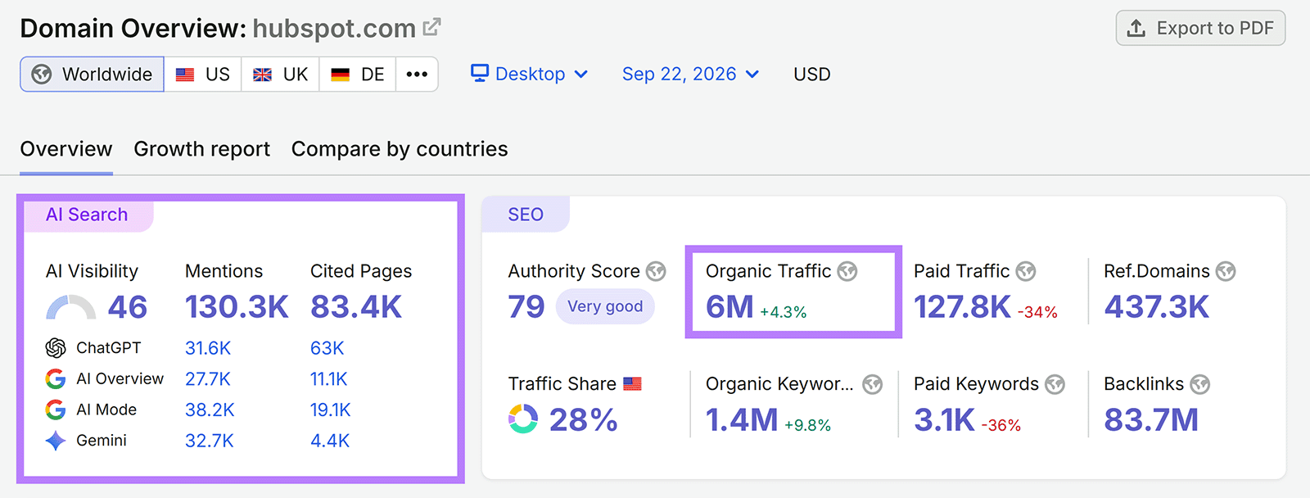The width and height of the screenshot is (1310, 498).
Task: Click the Paid Keywords -36% change
Action: [1001, 425]
